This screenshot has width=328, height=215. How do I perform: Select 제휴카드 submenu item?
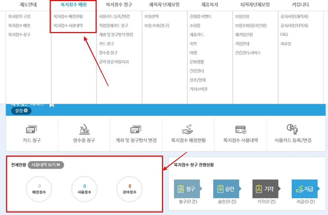pyautogui.click(x=197, y=34)
